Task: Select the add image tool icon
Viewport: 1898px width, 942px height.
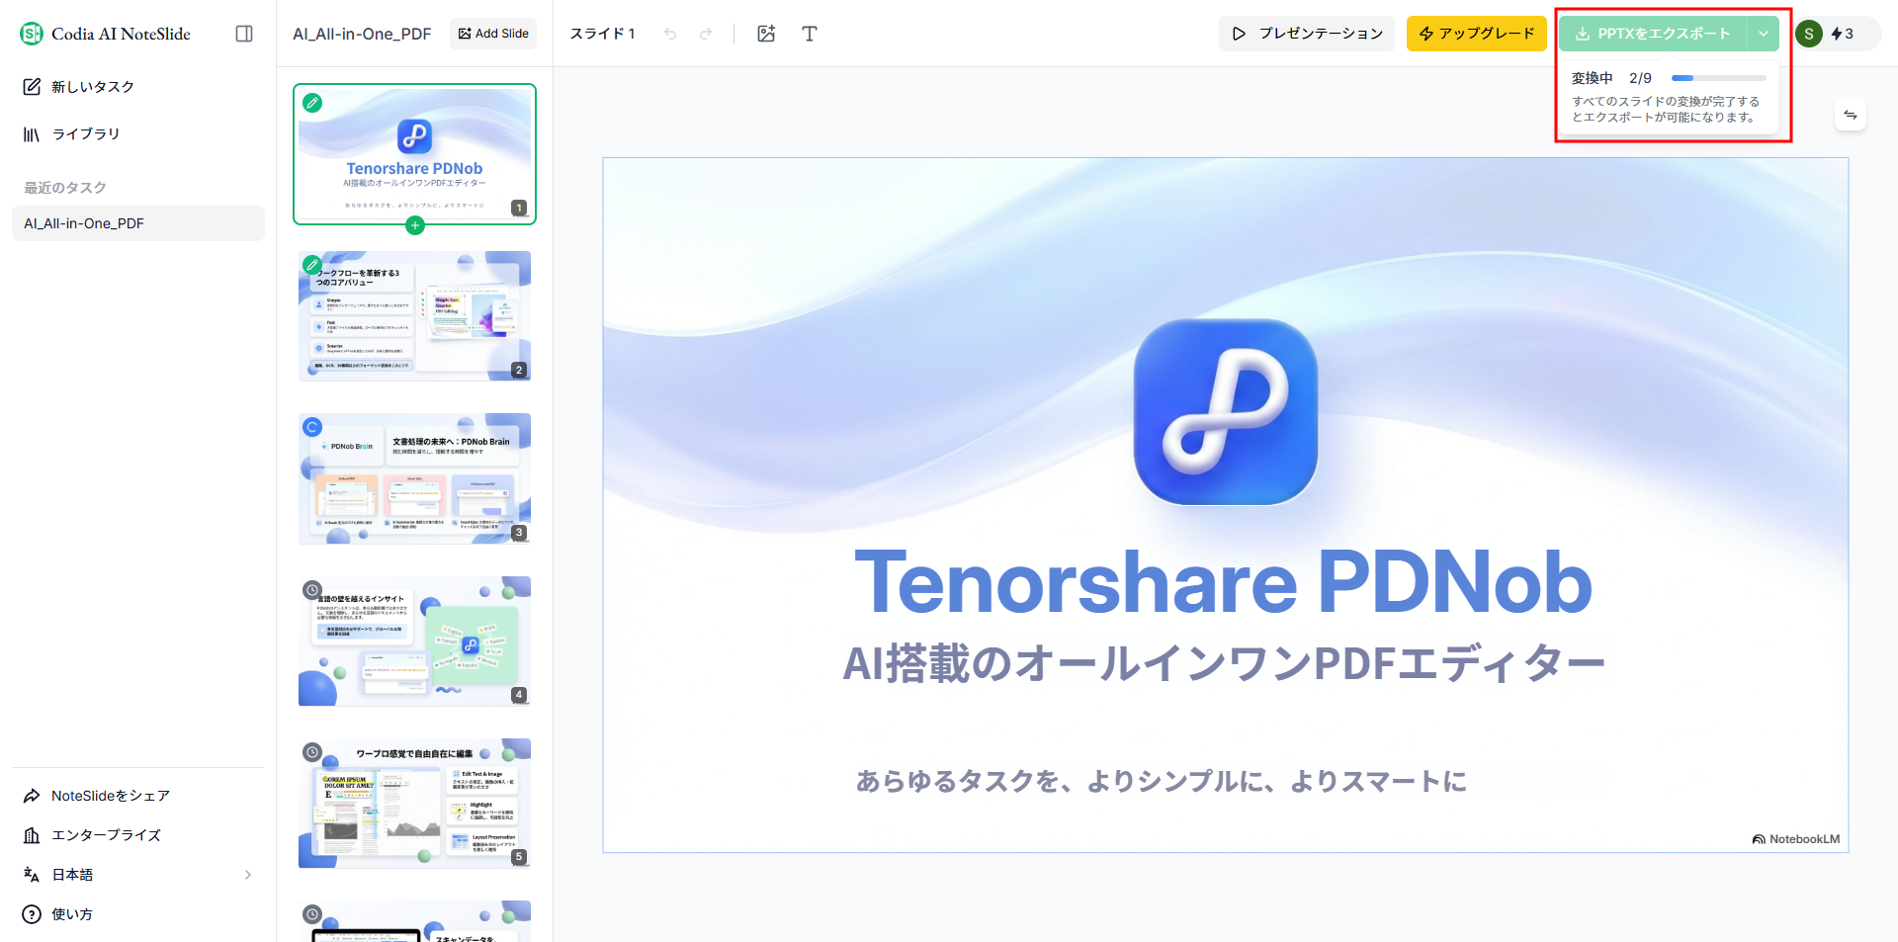Action: [766, 34]
